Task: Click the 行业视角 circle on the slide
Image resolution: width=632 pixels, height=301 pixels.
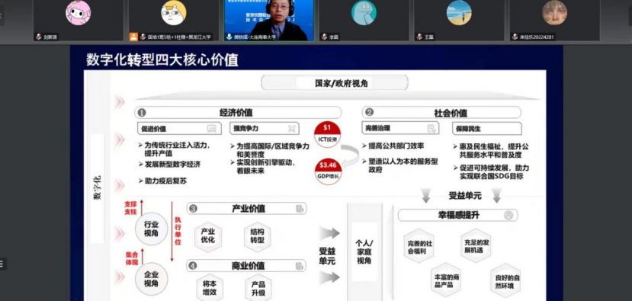Action: [151, 229]
